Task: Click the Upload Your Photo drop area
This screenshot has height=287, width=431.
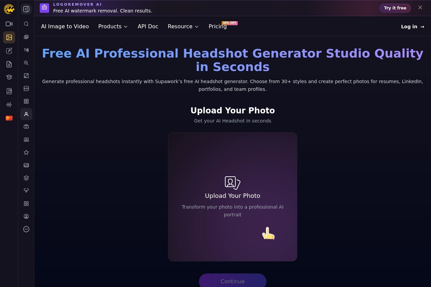Action: coord(233,197)
